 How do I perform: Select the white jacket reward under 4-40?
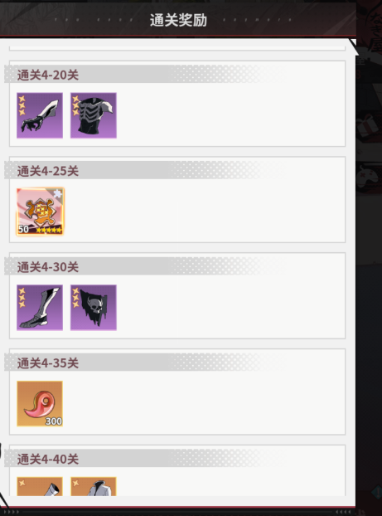[x=94, y=486]
